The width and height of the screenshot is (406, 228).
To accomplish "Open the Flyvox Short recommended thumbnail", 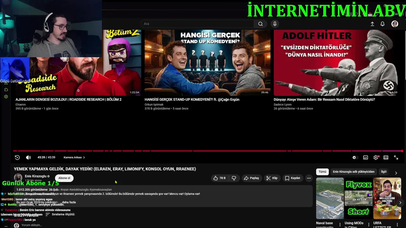I will pos(358,198).
